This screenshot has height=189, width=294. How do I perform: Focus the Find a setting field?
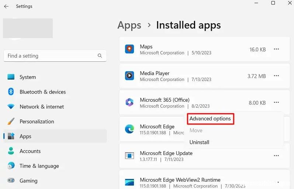point(55,56)
